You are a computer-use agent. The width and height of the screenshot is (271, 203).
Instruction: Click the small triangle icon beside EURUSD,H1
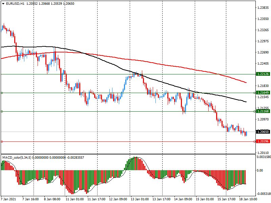pyautogui.click(x=3, y=3)
